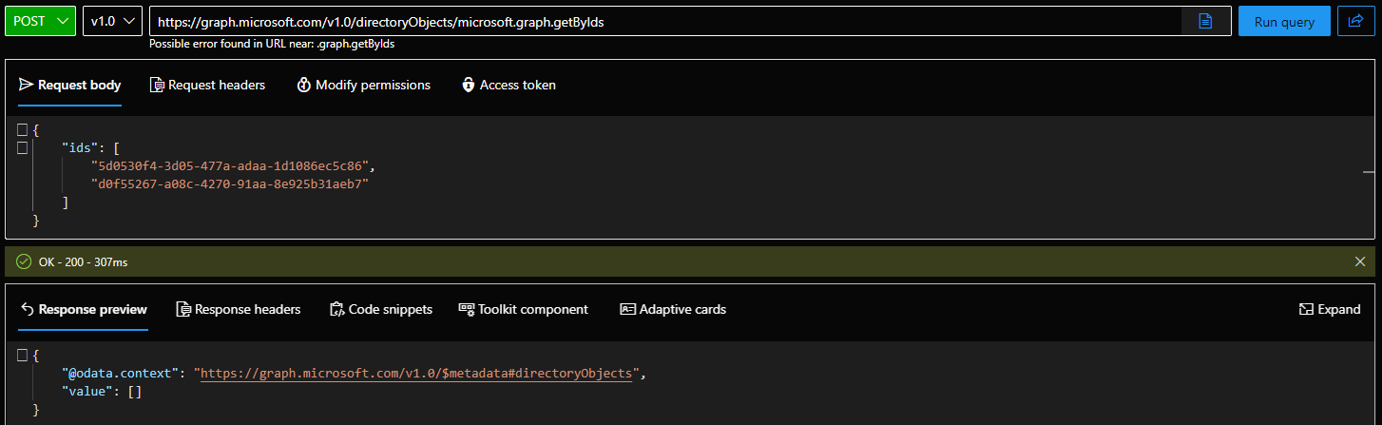Screen dimensions: 1382x425
Task: Collapse the "ids" array in request body
Action: [22, 148]
